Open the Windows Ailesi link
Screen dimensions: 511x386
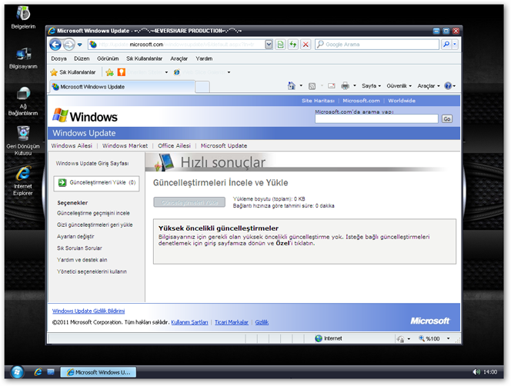72,145
